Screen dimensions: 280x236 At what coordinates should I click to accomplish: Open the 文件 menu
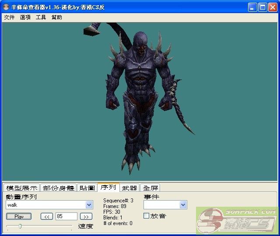click(x=9, y=17)
